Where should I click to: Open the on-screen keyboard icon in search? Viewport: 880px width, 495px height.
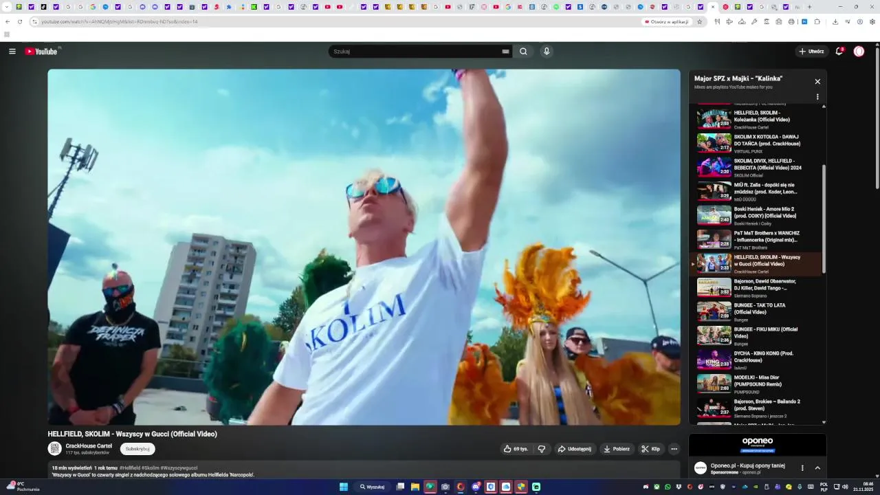(505, 52)
